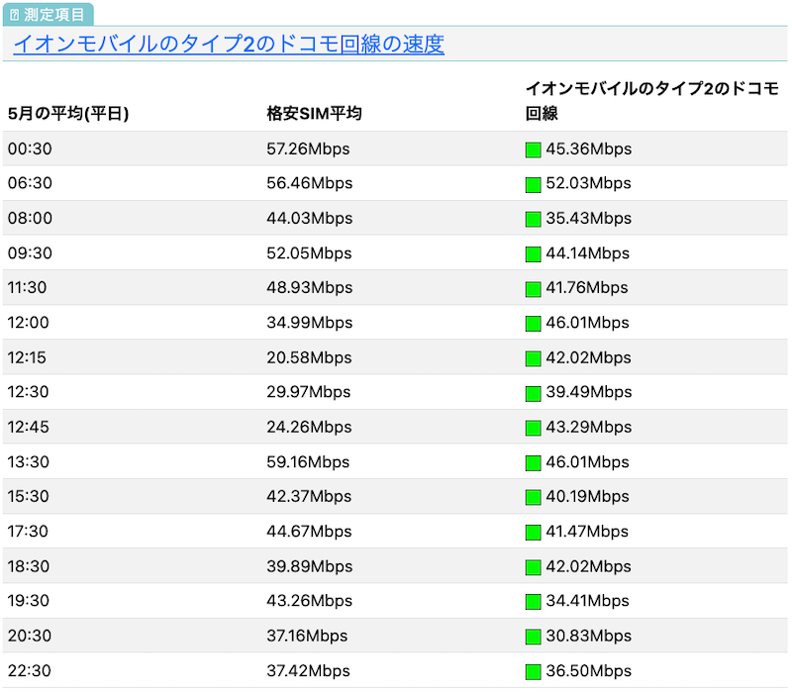Select the 19:30 time cell

coord(29,601)
